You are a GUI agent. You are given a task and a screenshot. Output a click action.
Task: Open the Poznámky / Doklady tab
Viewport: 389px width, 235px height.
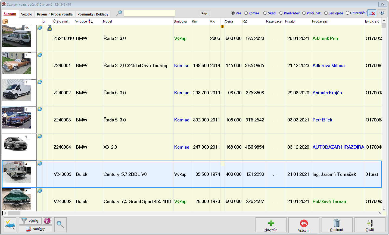[x=93, y=14]
